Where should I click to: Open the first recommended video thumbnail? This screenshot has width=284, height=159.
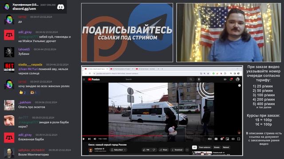[202, 153]
